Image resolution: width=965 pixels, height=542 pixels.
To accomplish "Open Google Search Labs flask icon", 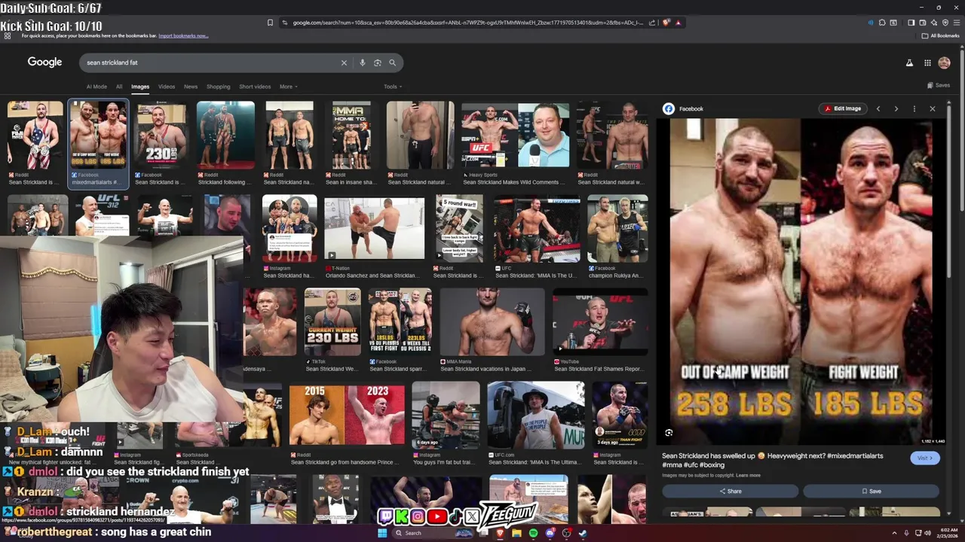I will point(909,63).
